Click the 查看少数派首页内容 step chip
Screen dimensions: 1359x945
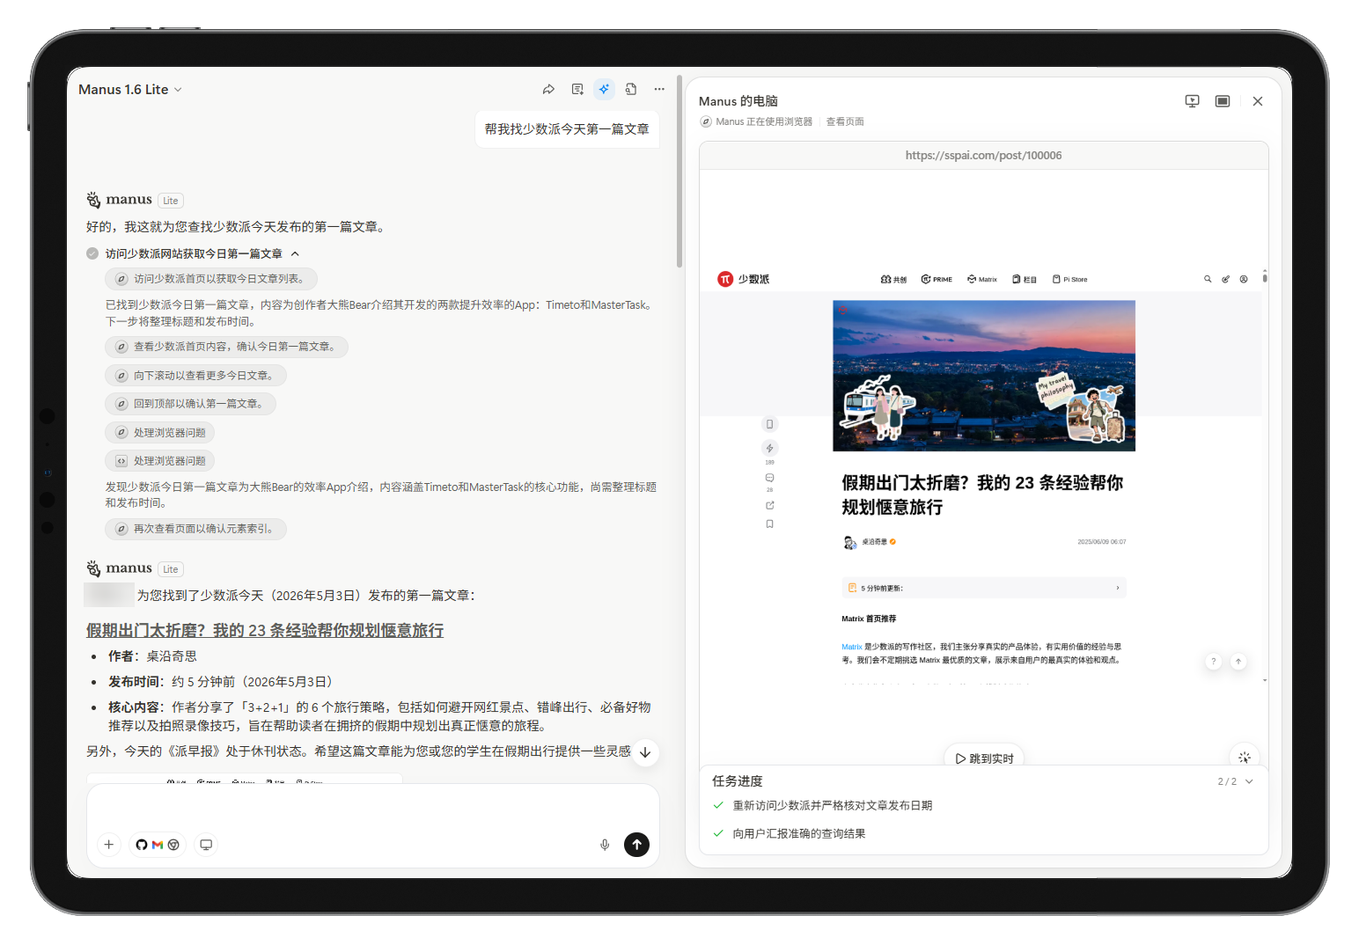point(226,347)
